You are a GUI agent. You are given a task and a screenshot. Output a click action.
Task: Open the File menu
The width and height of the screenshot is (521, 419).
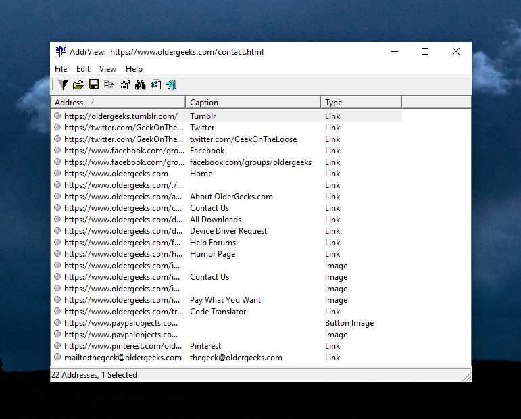61,69
